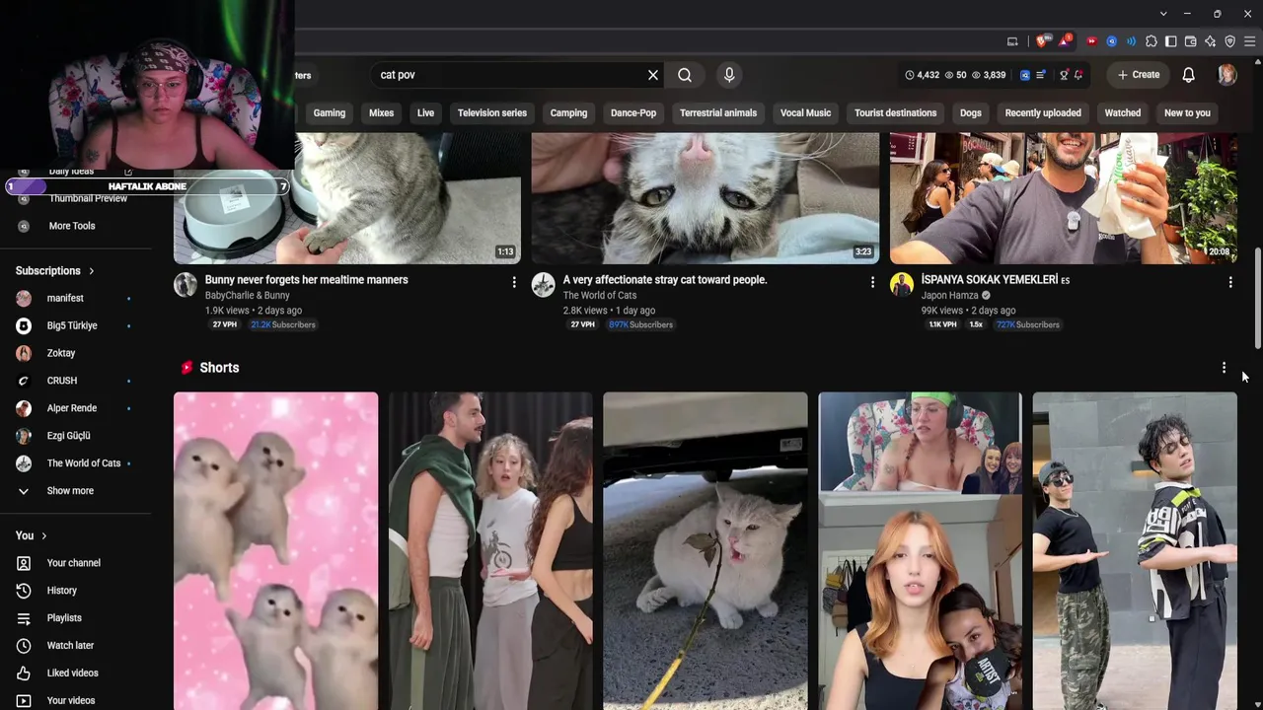
Task: Click the 3,839 views stat
Action: tap(989, 75)
